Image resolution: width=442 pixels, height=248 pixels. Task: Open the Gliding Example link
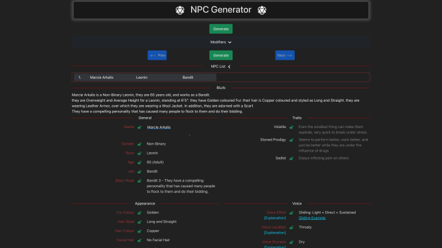(x=311, y=218)
